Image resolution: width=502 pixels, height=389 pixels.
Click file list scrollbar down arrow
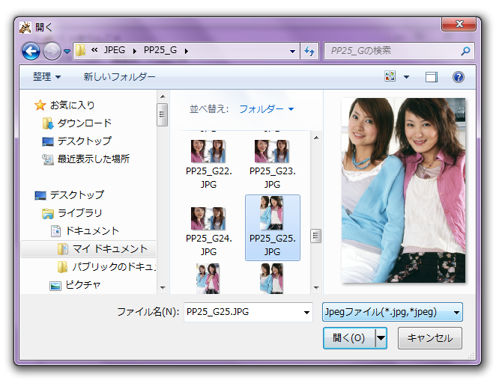pos(316,288)
